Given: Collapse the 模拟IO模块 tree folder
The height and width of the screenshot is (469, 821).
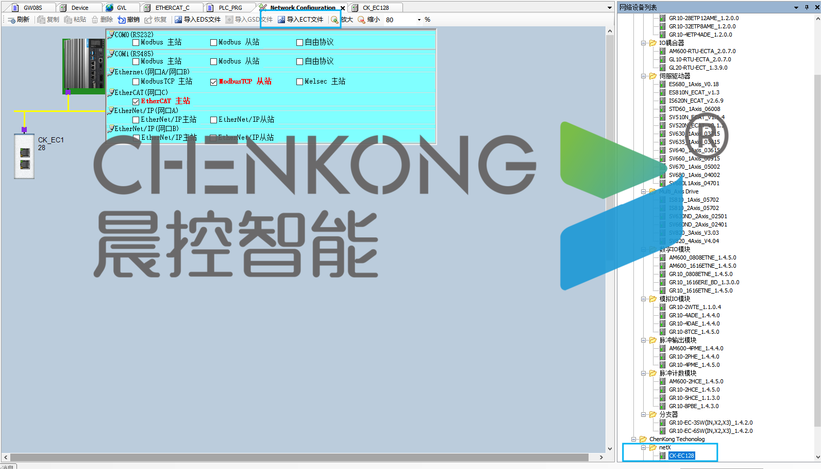Looking at the screenshot, I should tap(643, 299).
